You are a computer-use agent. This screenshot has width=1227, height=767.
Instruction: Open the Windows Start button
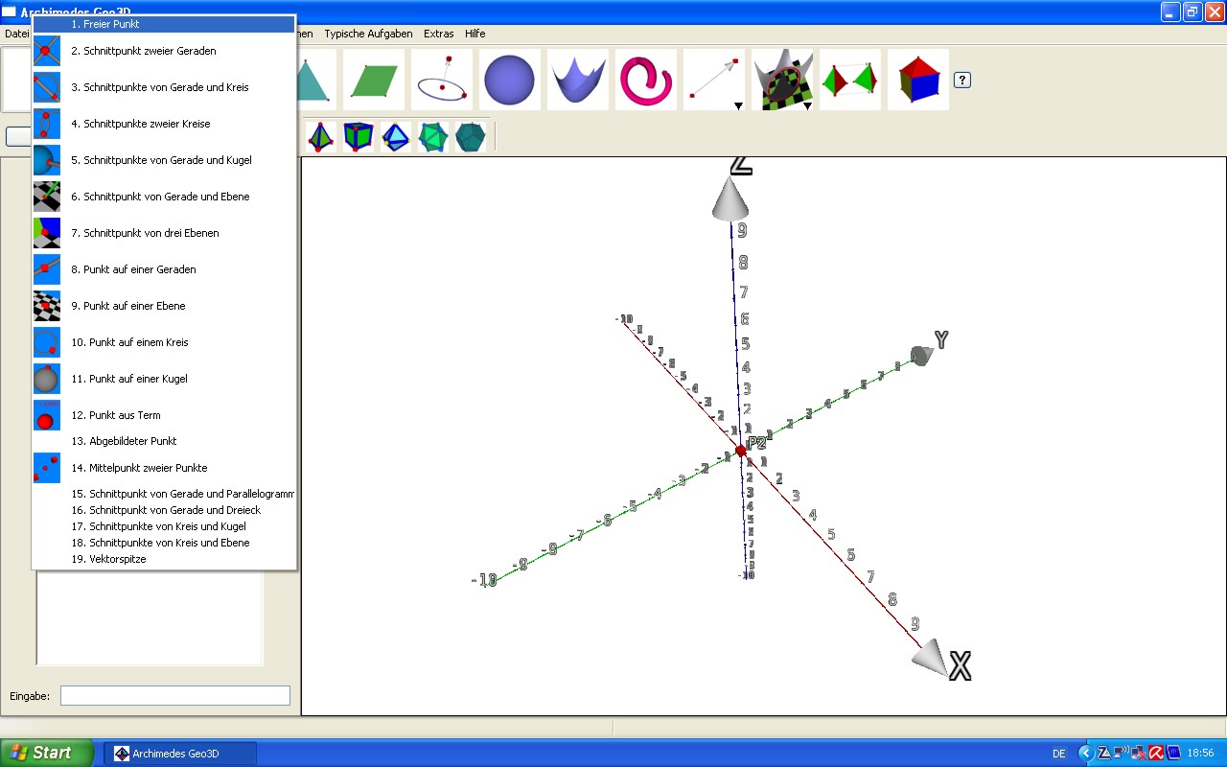point(47,753)
